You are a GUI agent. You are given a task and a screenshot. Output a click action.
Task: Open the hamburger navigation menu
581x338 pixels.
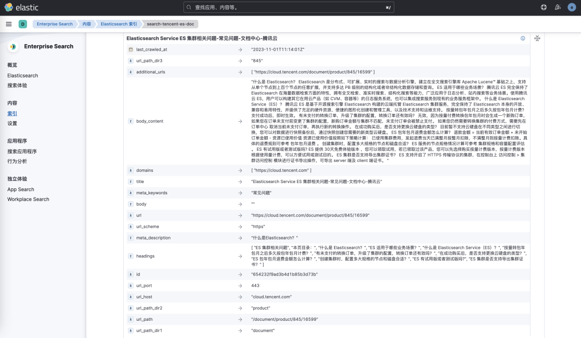(9, 24)
